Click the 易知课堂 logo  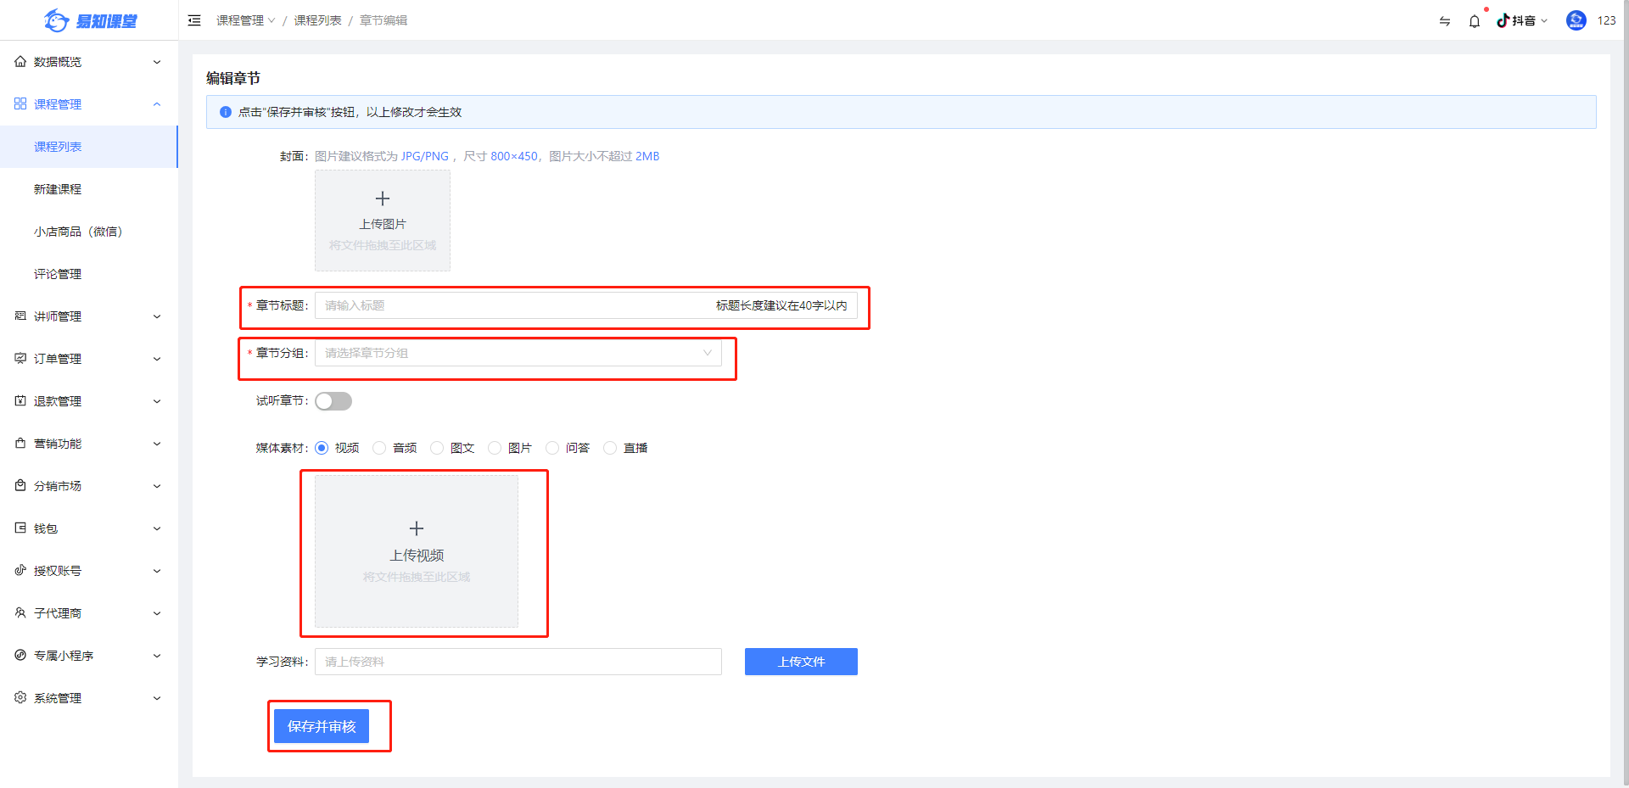(x=90, y=20)
